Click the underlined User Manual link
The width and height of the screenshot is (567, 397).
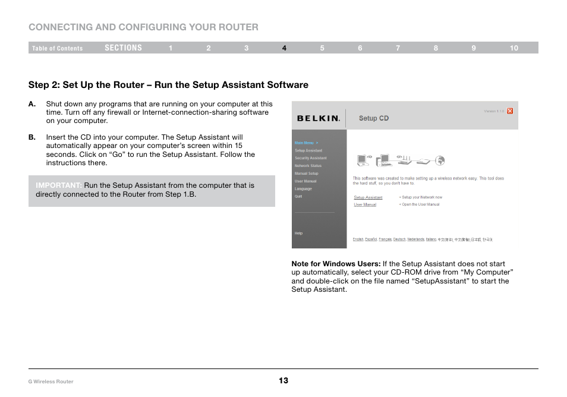point(365,204)
